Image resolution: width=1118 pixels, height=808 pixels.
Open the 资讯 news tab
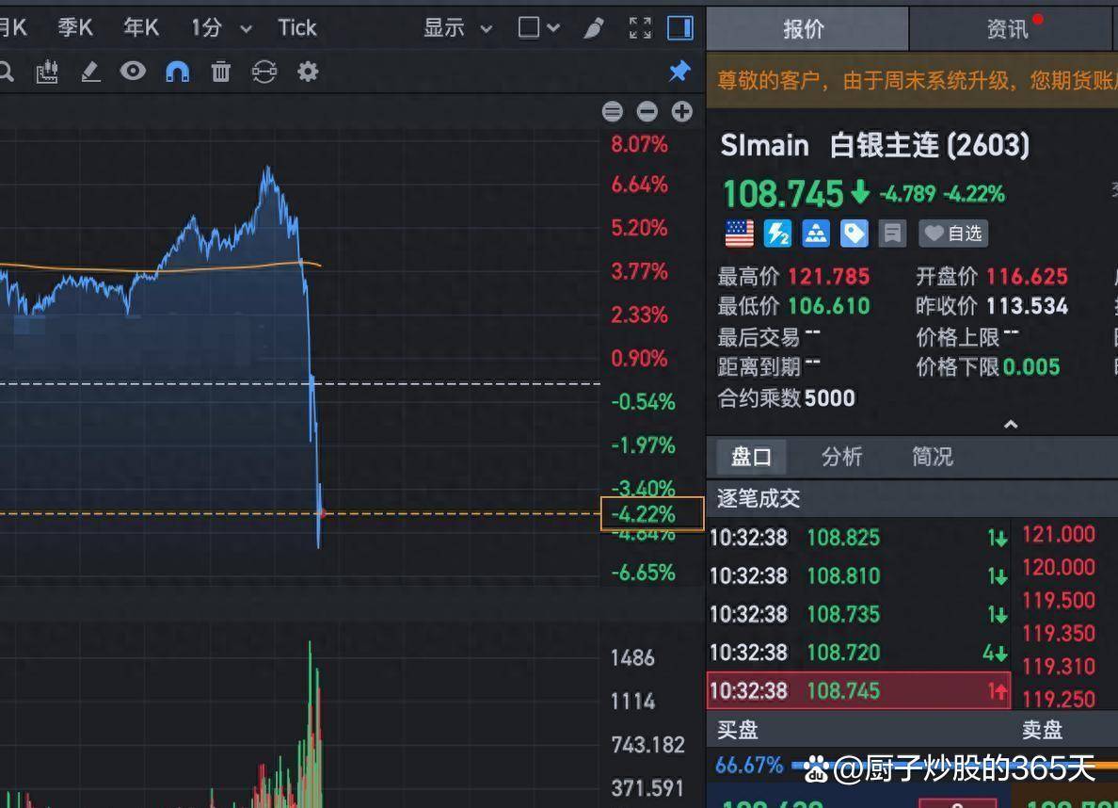pyautogui.click(x=1008, y=29)
